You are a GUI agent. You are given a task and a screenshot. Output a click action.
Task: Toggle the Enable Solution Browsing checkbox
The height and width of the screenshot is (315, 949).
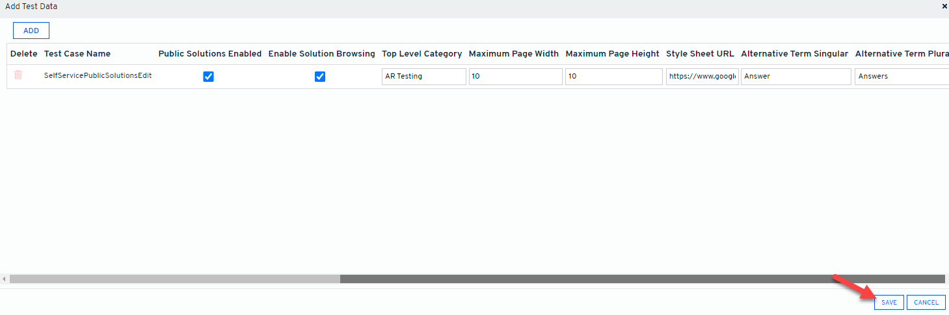(x=320, y=77)
